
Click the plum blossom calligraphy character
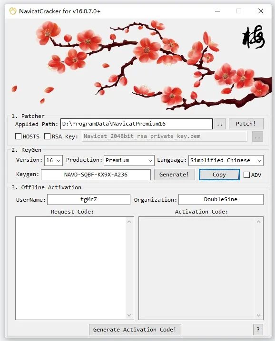pyautogui.click(x=254, y=37)
